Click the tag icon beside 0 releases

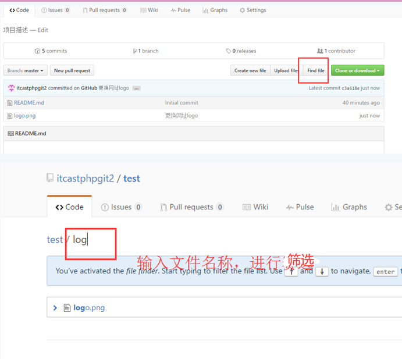coord(228,51)
